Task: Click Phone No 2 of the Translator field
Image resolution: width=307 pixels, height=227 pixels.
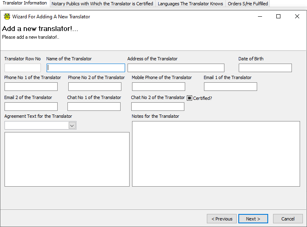Action: (x=95, y=87)
